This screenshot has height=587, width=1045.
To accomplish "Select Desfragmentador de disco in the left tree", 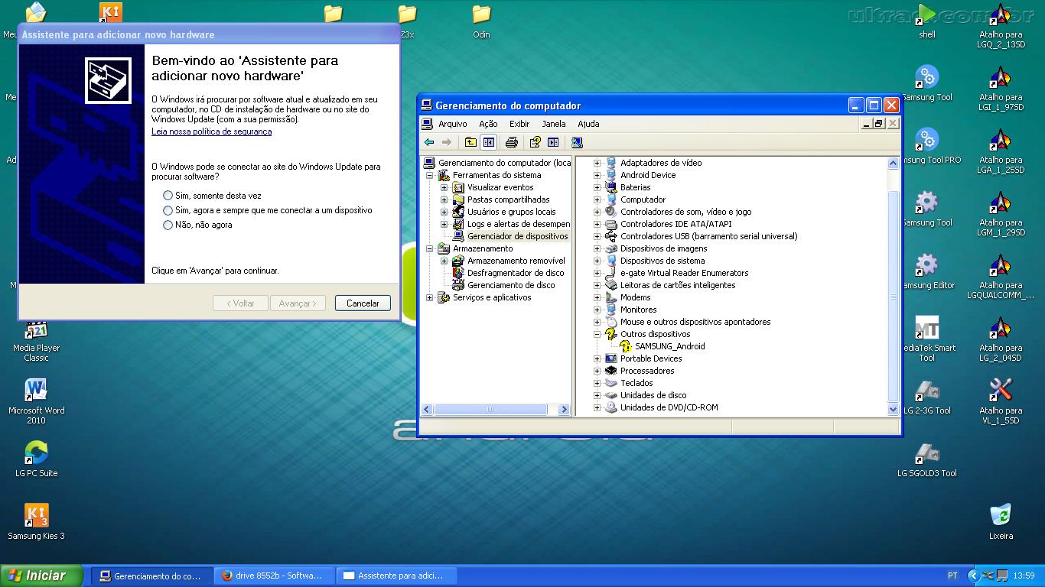I will point(516,273).
